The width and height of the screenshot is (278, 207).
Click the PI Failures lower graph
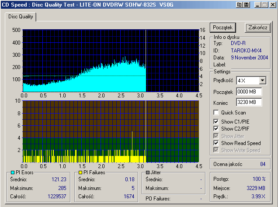click(x=111, y=131)
